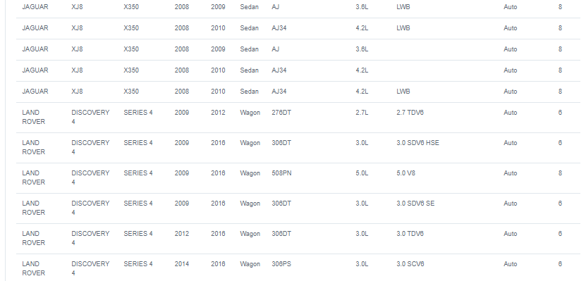Select the 3.0 SDV6 HSE variant cell
Viewport: 586px width, 281px height.
tap(417, 142)
